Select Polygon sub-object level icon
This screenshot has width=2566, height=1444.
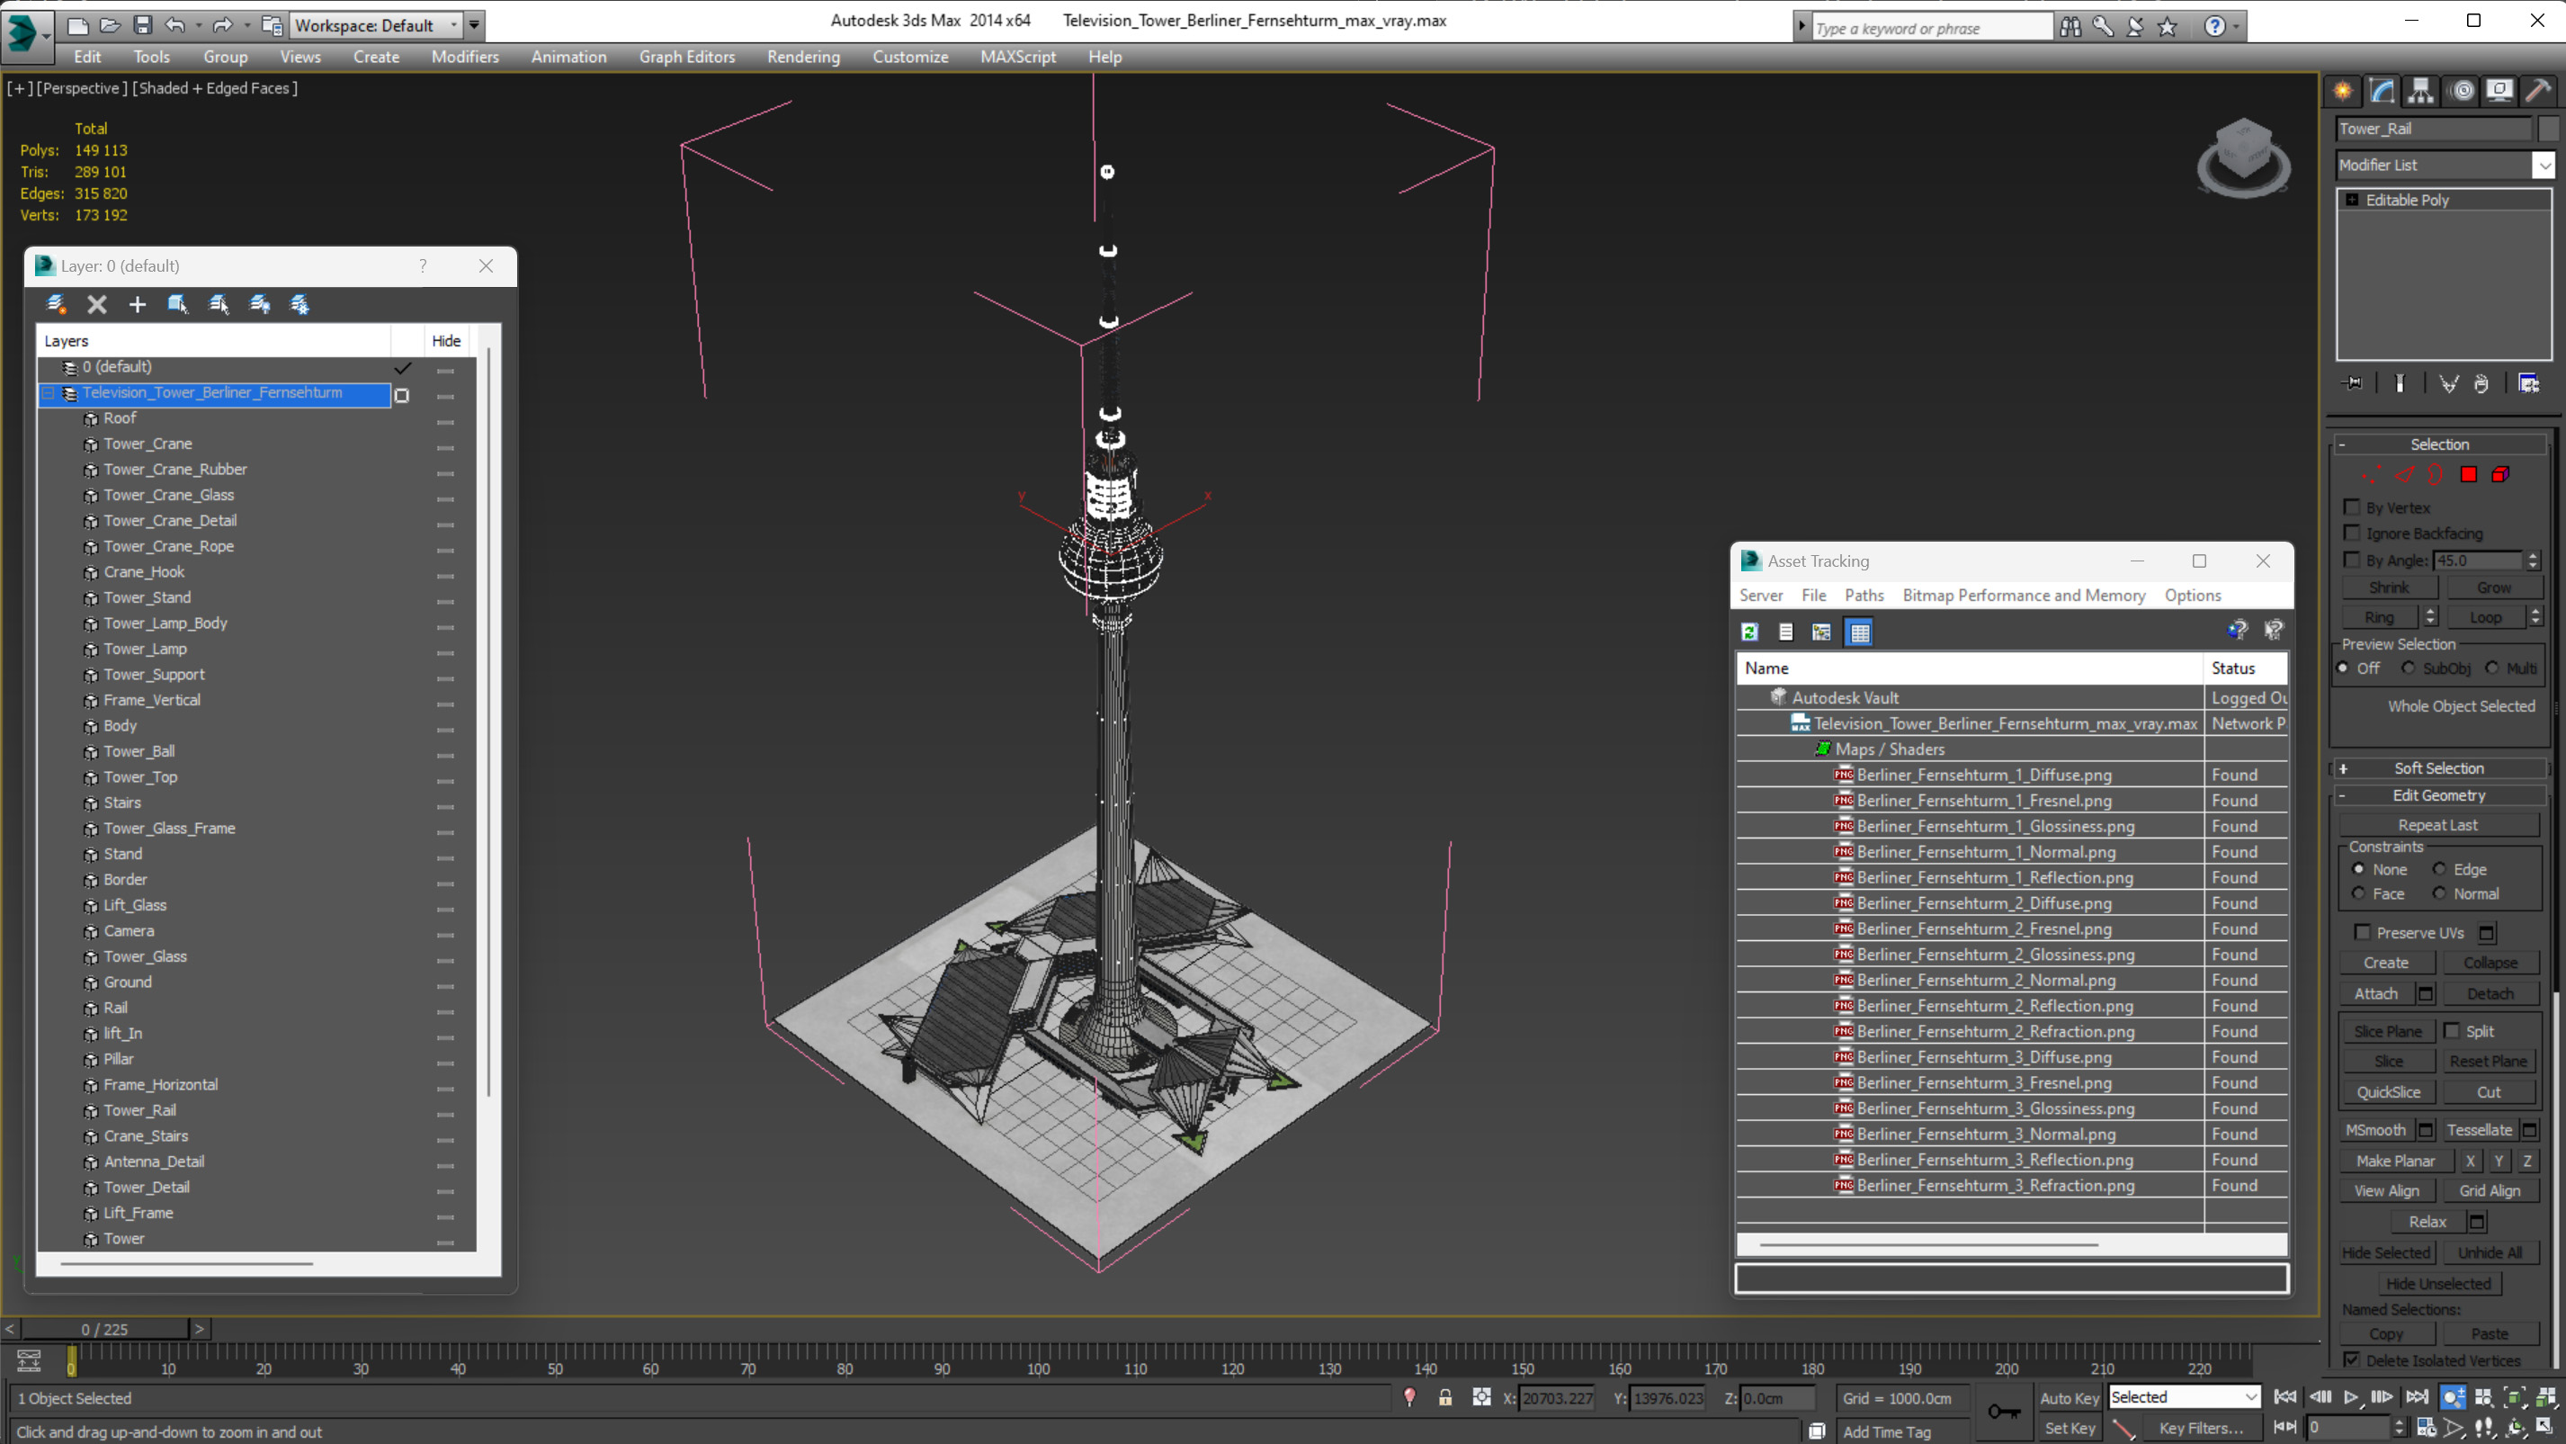2468,474
